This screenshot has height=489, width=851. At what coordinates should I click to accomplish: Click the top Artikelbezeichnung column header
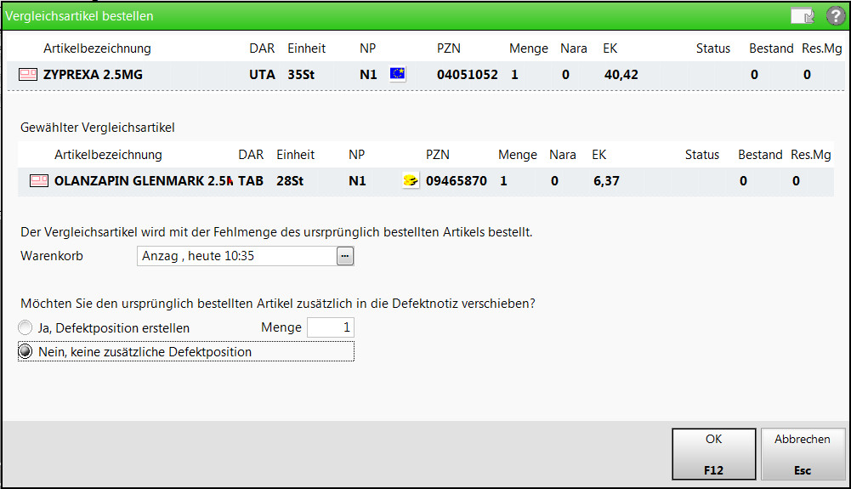pos(97,48)
